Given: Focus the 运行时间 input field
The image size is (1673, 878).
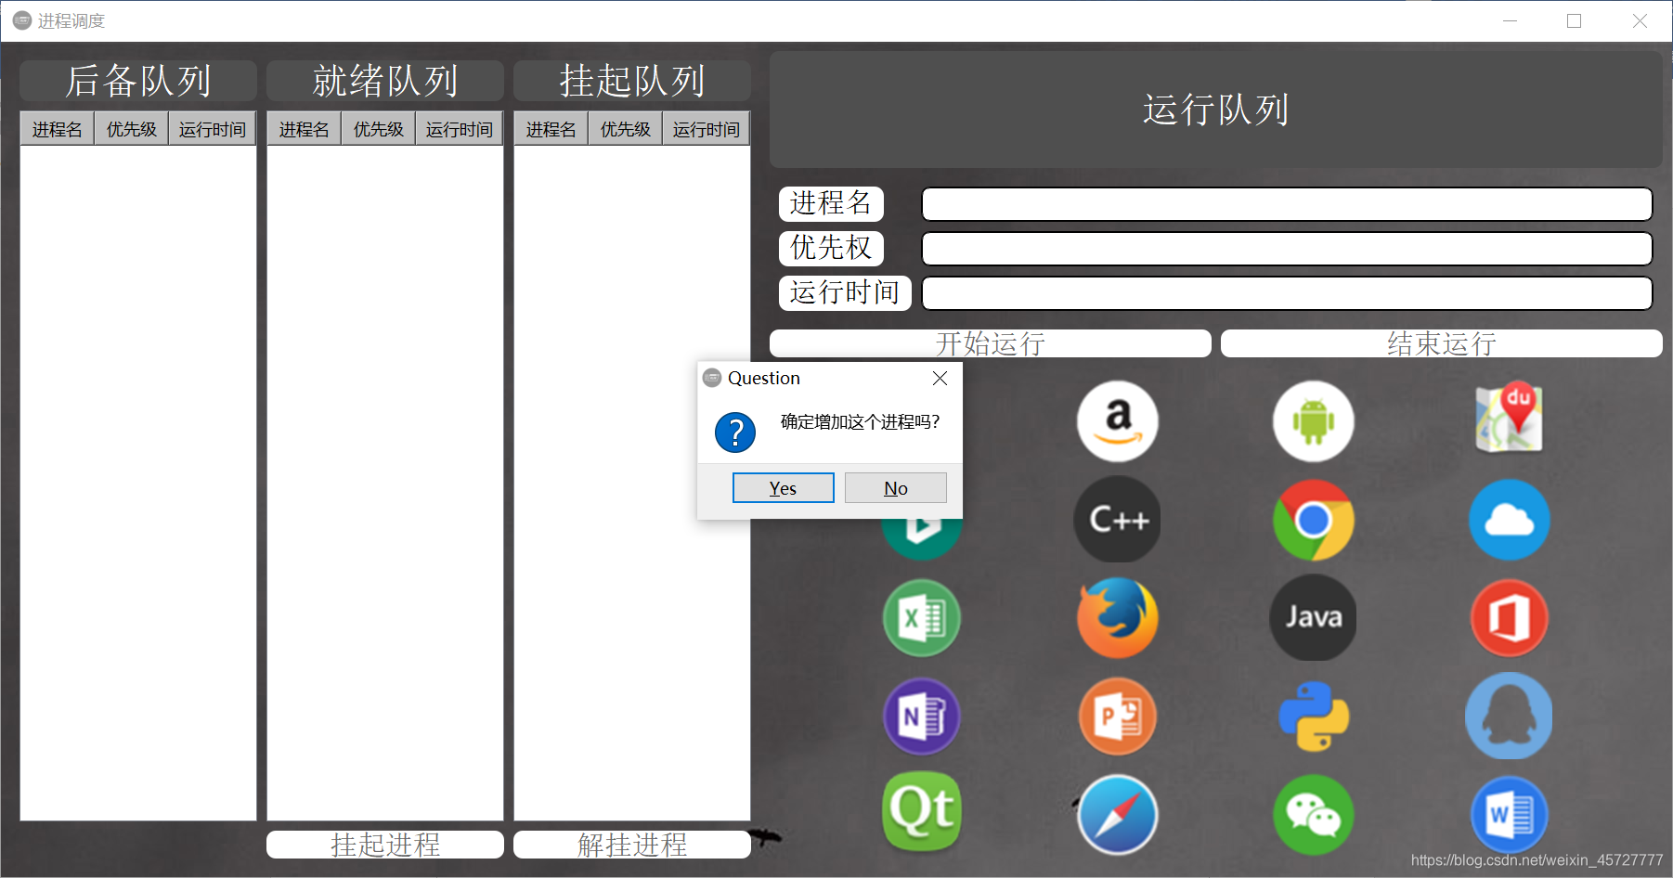Looking at the screenshot, I should (x=1287, y=293).
